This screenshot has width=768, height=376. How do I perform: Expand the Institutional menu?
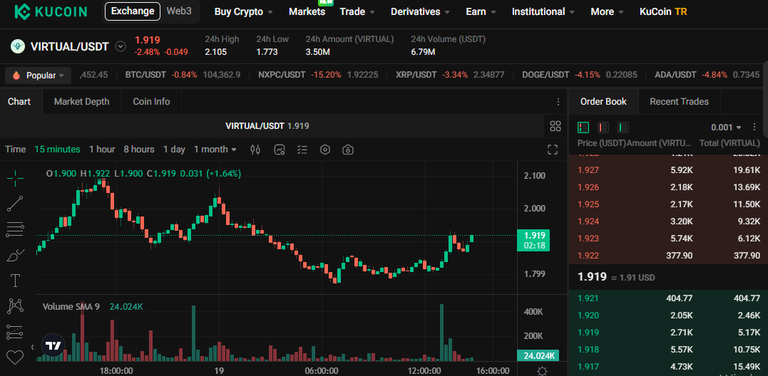543,11
